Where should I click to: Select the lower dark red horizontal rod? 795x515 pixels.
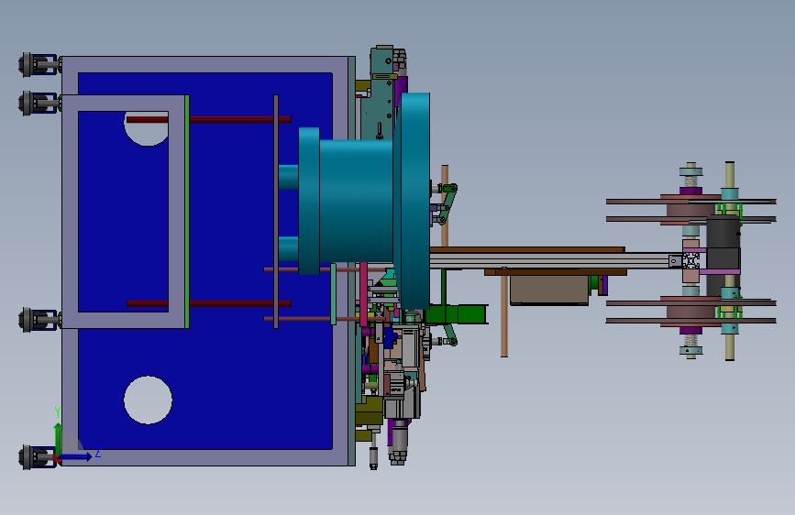[x=209, y=303]
